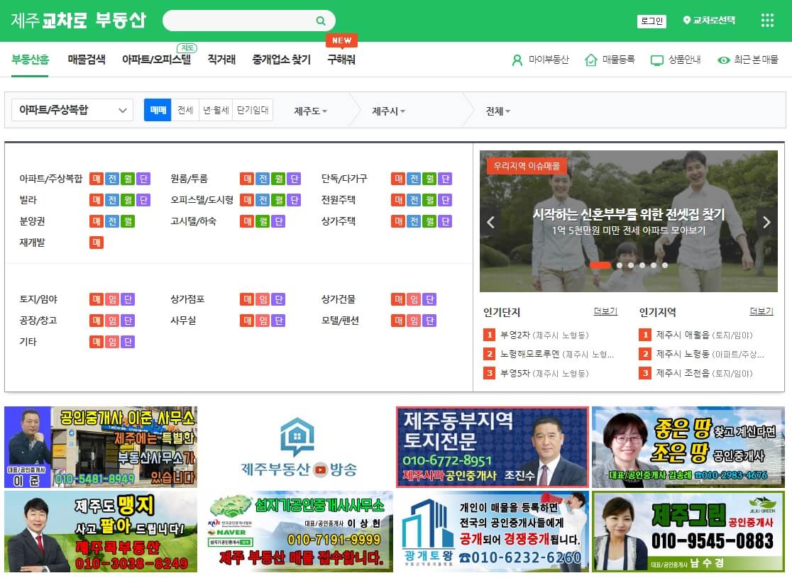This screenshot has height=578, width=792.
Task: Click 매 badge for 아파트/주상복합
Action: tap(97, 179)
